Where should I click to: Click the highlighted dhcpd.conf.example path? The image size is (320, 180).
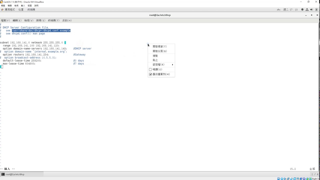(x=41, y=30)
